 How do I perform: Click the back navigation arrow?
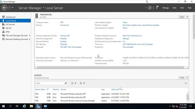pyautogui.click(x=4, y=8)
